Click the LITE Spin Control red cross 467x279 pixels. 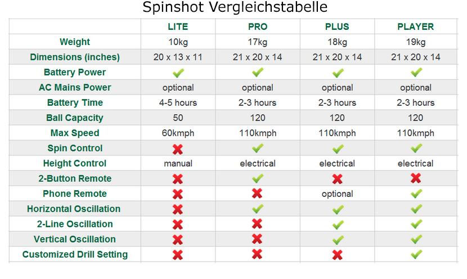[178, 148]
